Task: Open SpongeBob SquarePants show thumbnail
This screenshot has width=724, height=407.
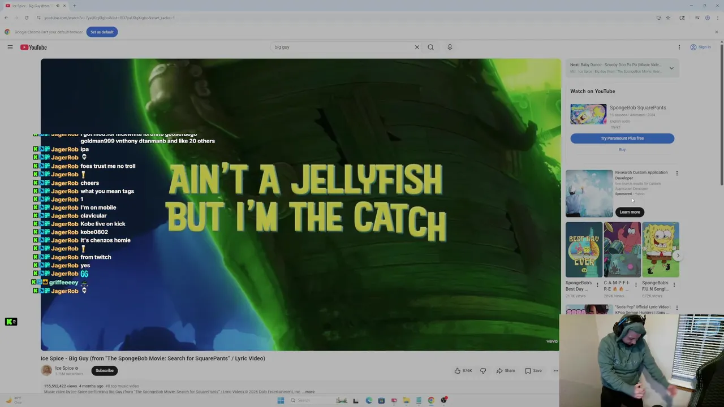Action: tap(588, 114)
